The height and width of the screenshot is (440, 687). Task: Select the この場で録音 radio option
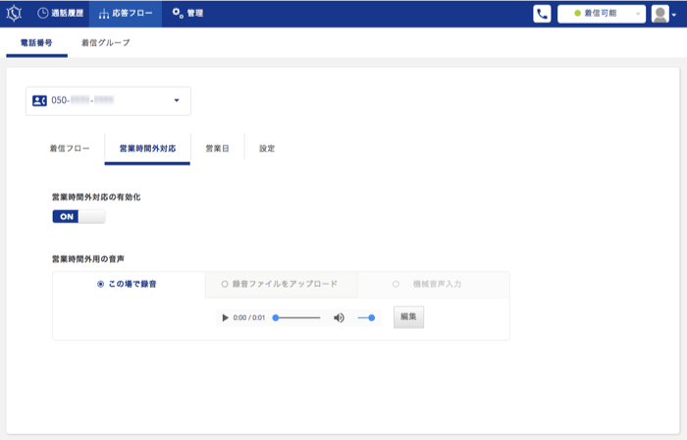pos(127,284)
